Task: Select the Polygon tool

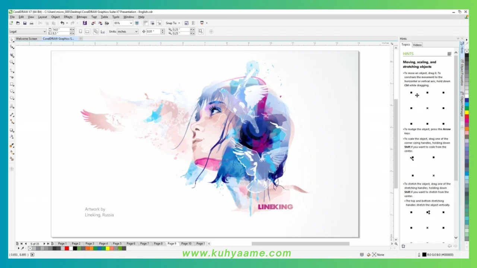Action: 12,98
